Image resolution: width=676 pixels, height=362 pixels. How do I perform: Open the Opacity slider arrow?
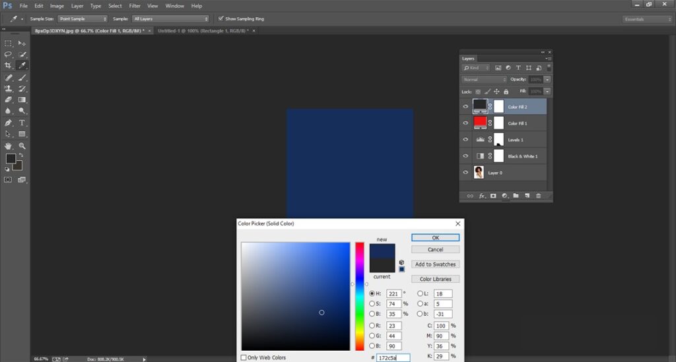pyautogui.click(x=547, y=80)
